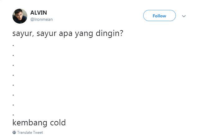Image resolution: width=197 pixels, height=135 pixels.
Task: Click the word "dingin?" in the tweet
Action: [109, 34]
